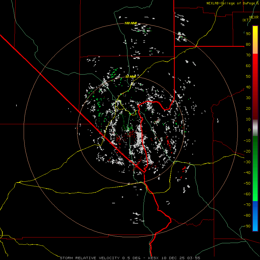260x260 pixels.
Task: Select the -20 scale label
Action: click(x=247, y=151)
